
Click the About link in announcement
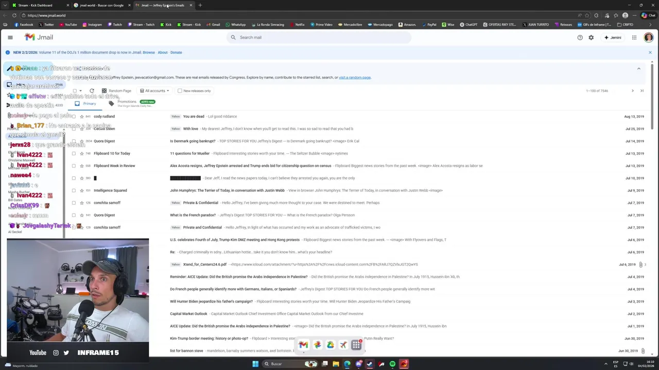(163, 52)
